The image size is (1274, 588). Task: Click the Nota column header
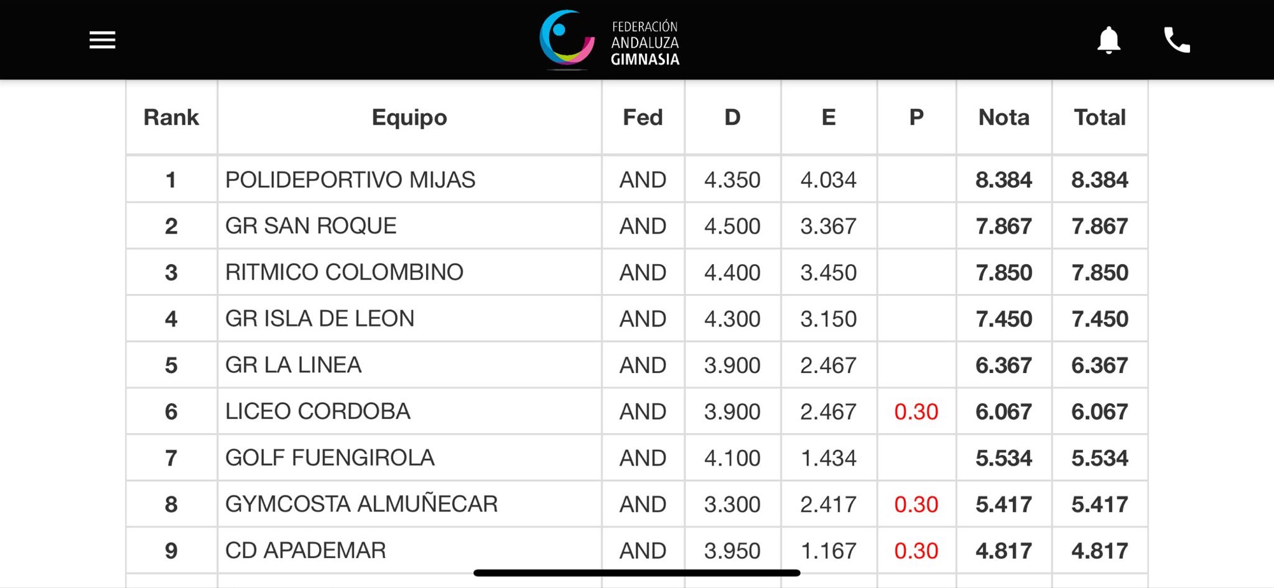pyautogui.click(x=1003, y=117)
